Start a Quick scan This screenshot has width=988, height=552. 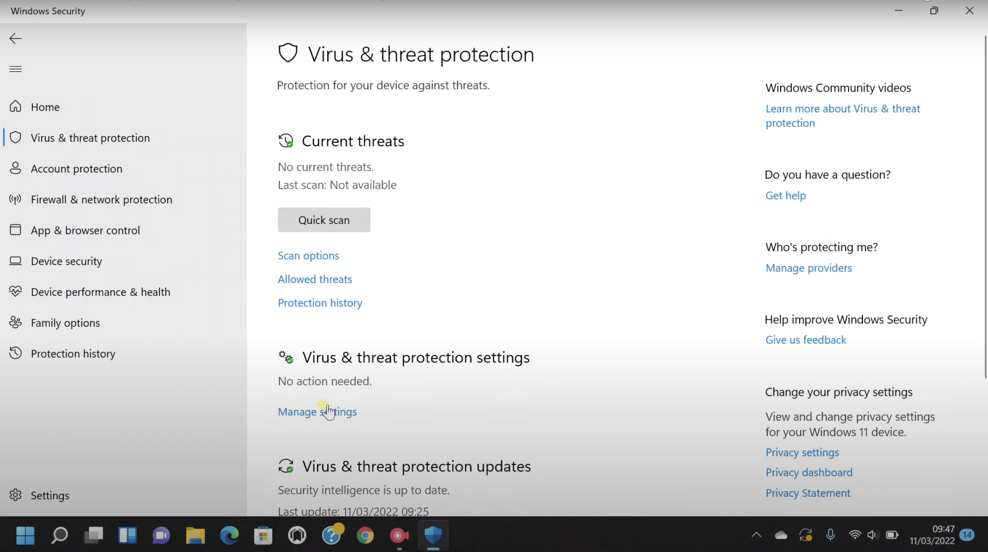(324, 220)
